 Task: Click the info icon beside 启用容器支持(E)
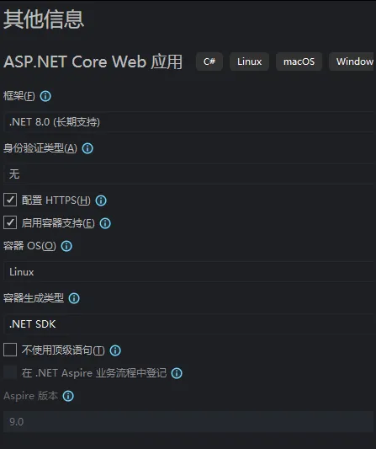(x=105, y=223)
